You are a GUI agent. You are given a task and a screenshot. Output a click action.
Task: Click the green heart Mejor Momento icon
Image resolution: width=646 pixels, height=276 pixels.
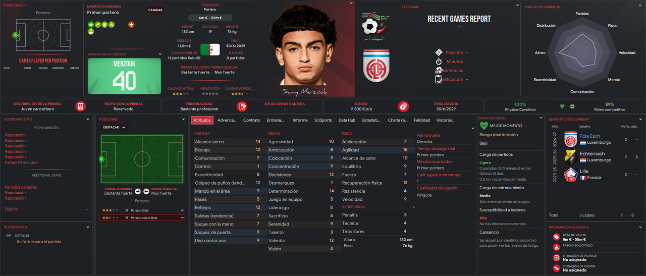[484, 126]
